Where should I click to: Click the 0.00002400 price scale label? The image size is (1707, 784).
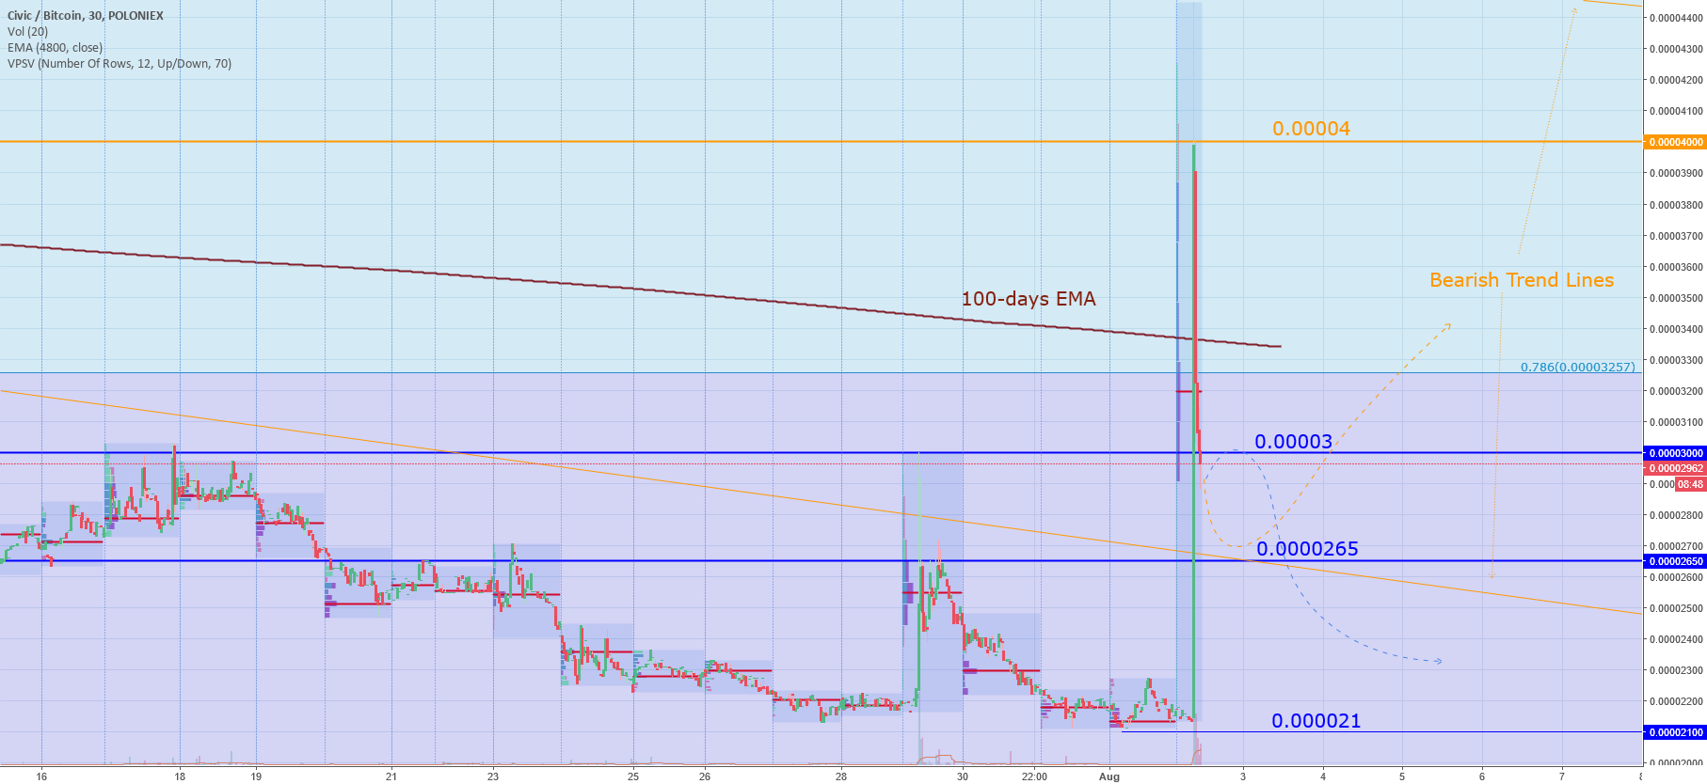pos(1676,639)
